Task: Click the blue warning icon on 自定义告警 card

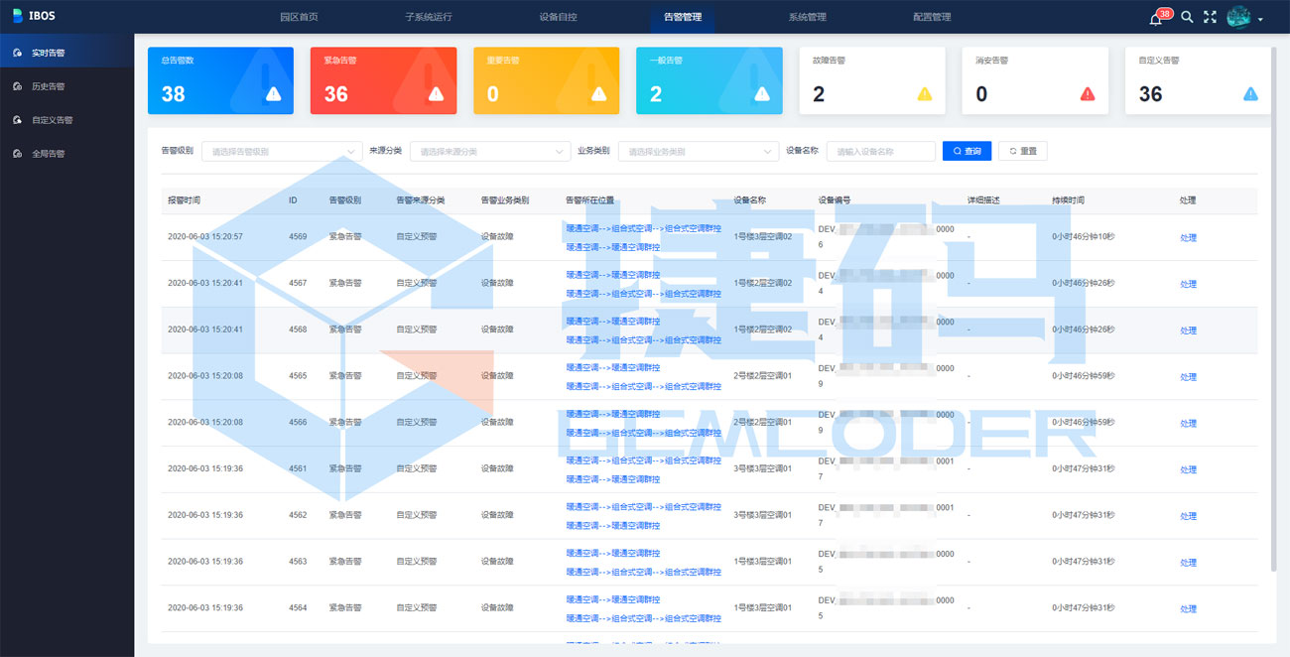Action: (x=1250, y=94)
